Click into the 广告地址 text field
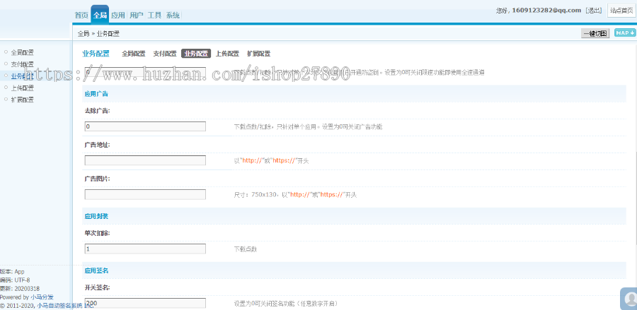This screenshot has width=637, height=310. point(145,160)
